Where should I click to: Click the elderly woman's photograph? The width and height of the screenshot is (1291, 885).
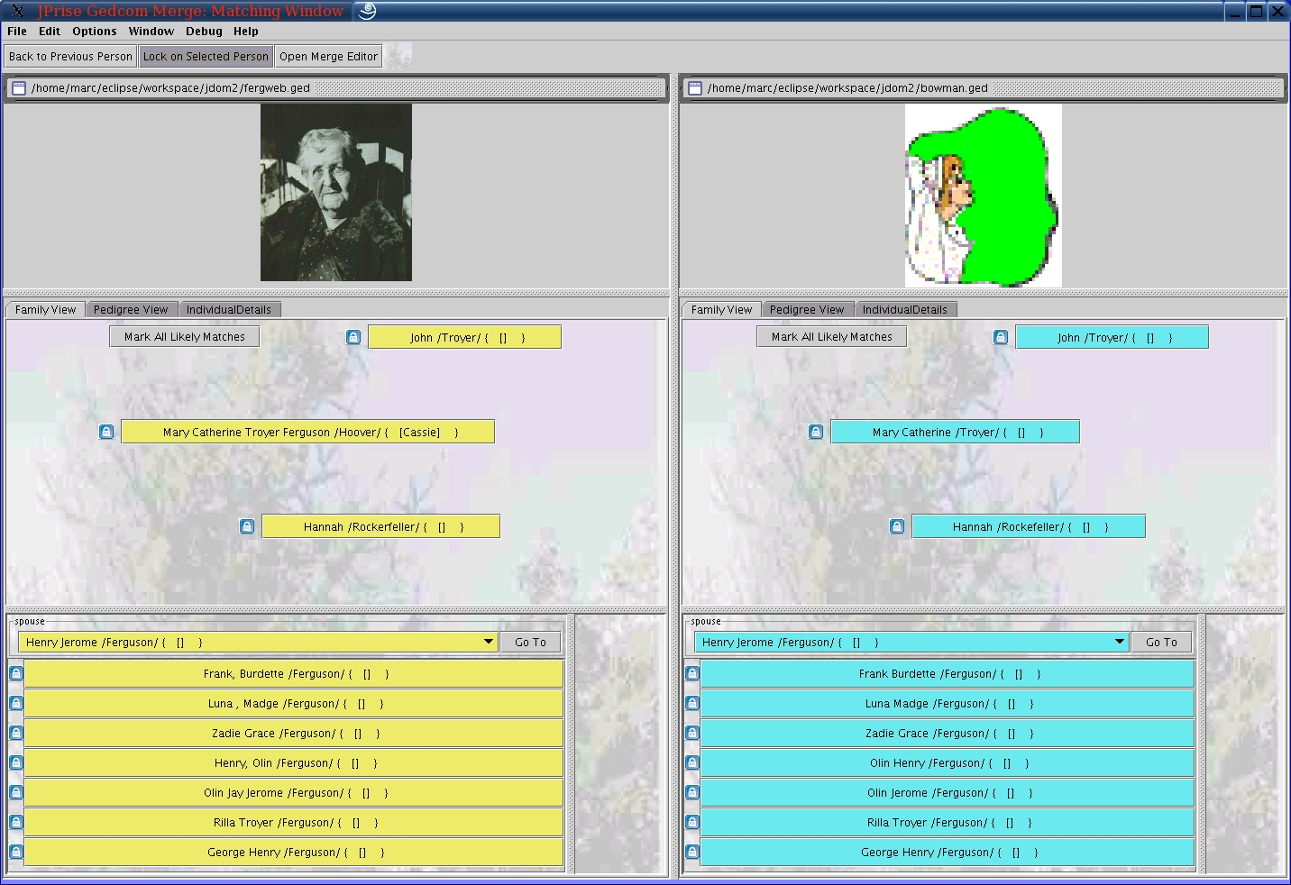click(336, 192)
